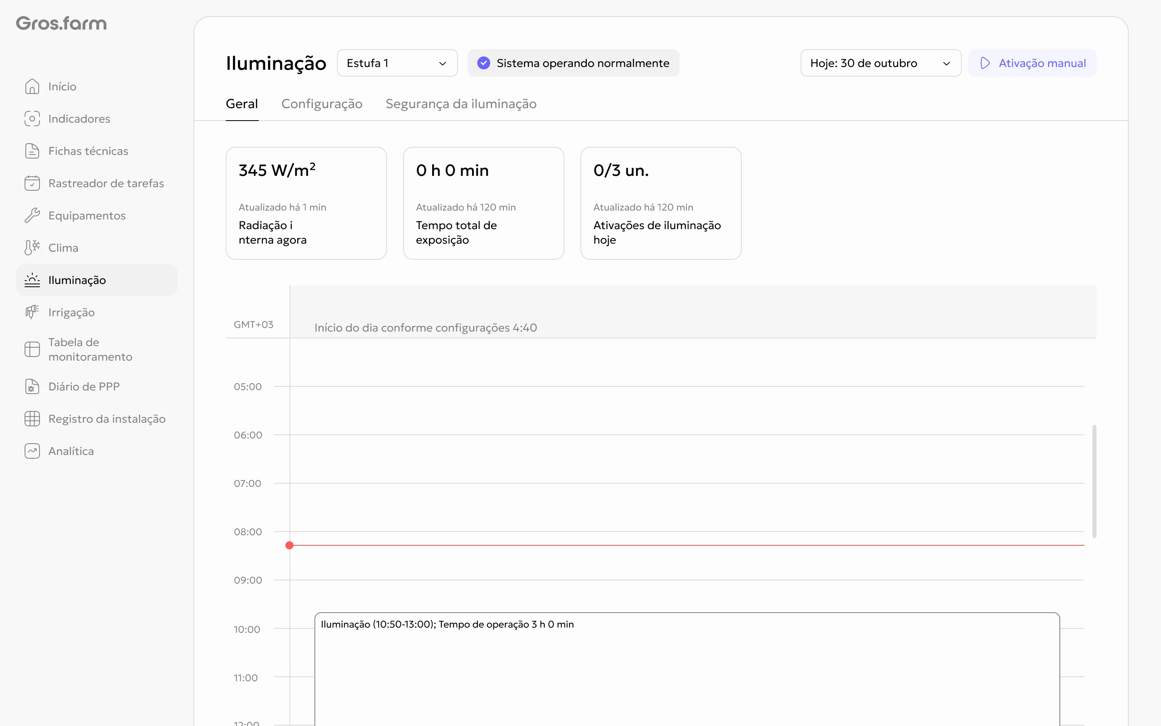This screenshot has height=726, width=1161.
Task: Click the Fichas técnicas document icon
Action: pos(32,151)
